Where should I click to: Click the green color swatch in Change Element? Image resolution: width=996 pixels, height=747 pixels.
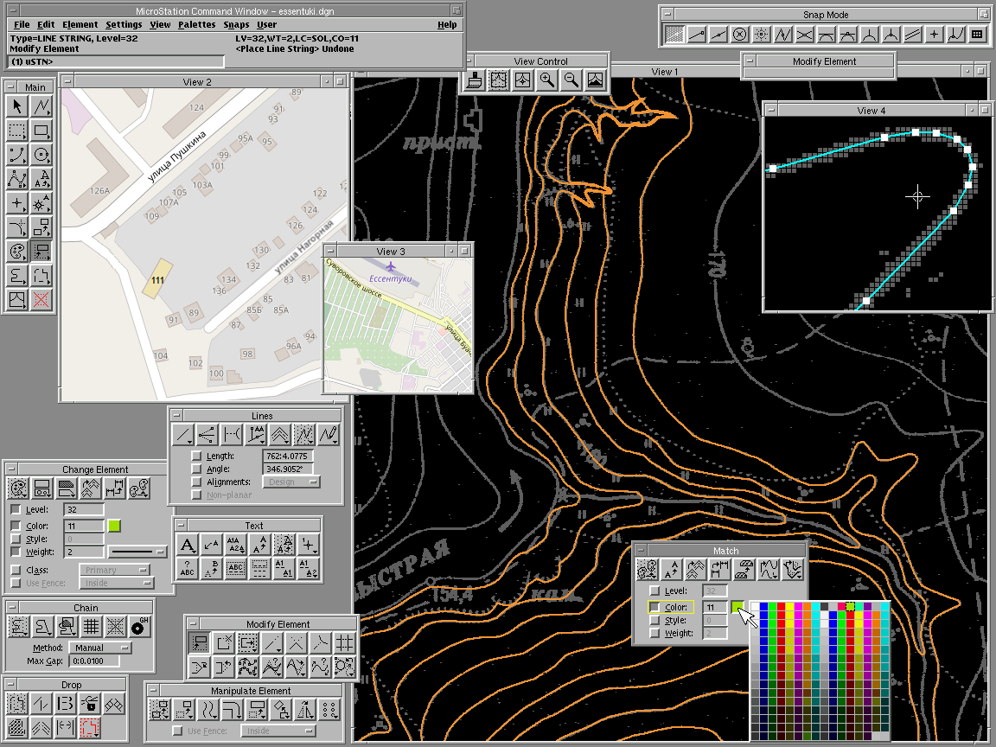(x=114, y=526)
